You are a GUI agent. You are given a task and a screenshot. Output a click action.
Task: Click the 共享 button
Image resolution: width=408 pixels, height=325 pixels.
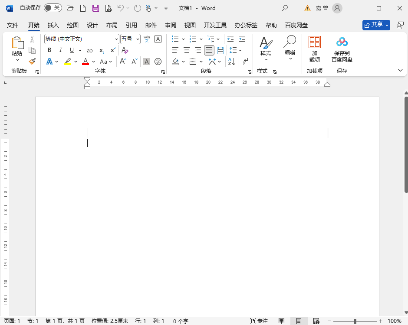[x=376, y=25]
